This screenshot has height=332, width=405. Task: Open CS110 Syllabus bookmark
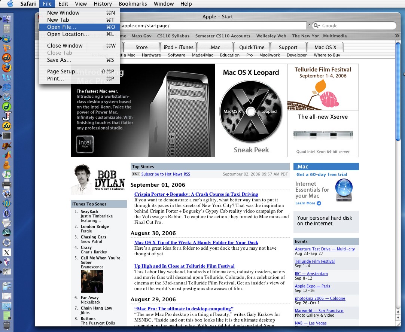pyautogui.click(x=173, y=36)
